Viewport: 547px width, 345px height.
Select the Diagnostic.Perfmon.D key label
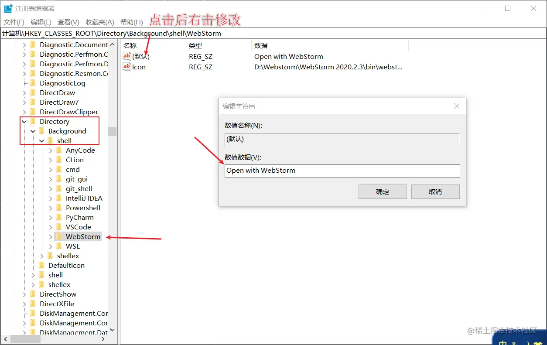click(x=74, y=64)
